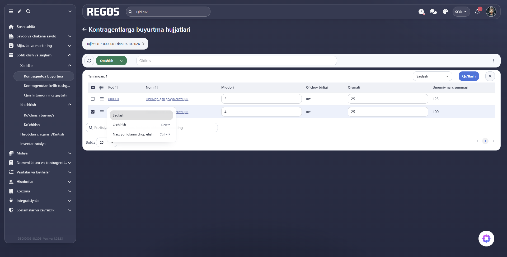
Task: Open the theme palette icon
Action: pos(445,12)
